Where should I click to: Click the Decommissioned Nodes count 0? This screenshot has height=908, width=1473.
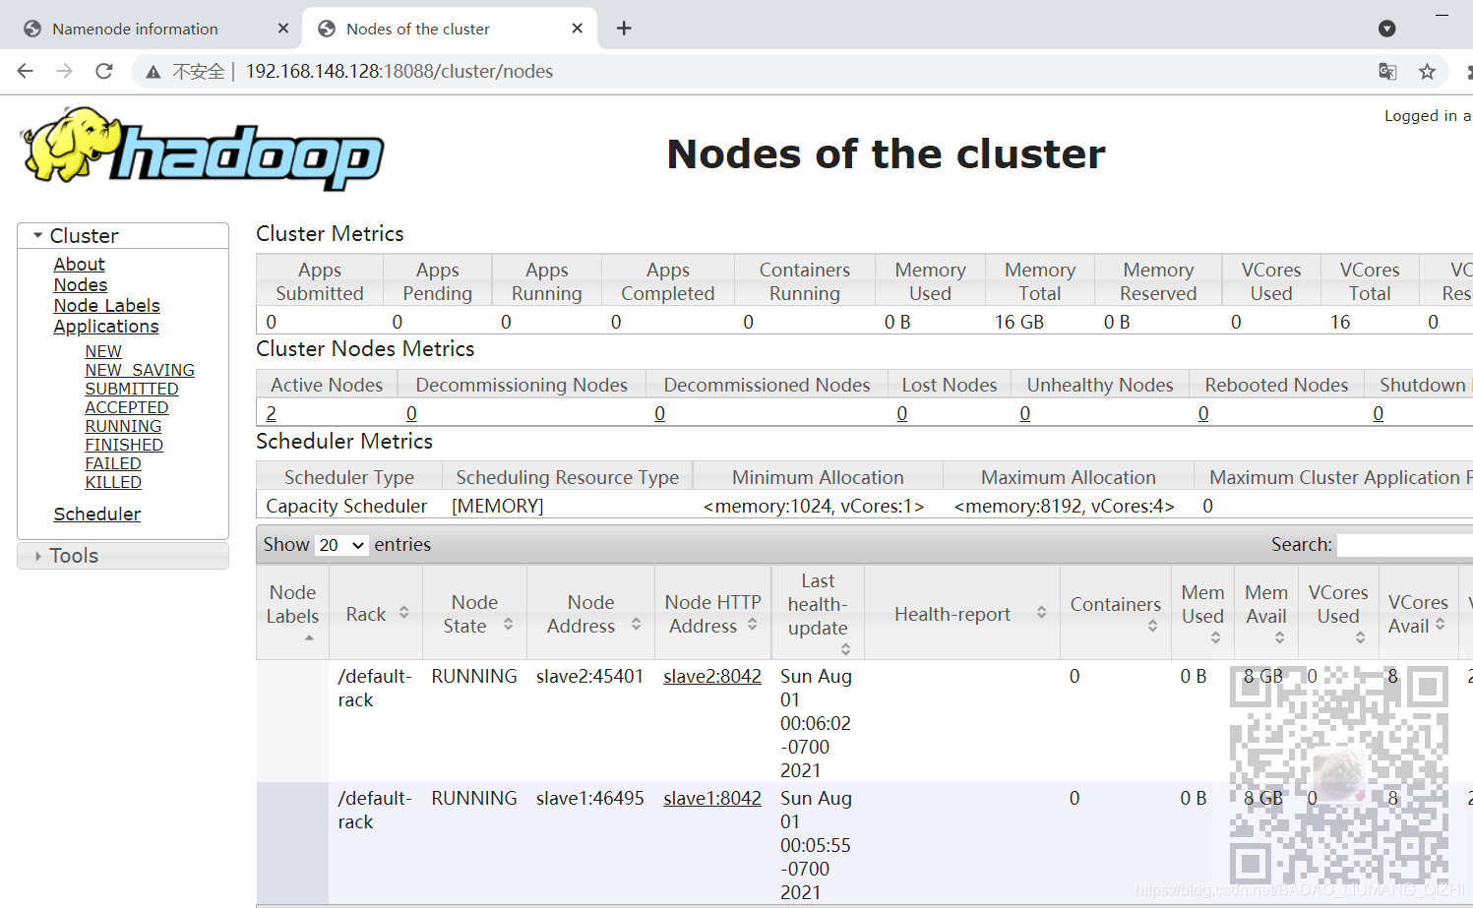point(659,414)
